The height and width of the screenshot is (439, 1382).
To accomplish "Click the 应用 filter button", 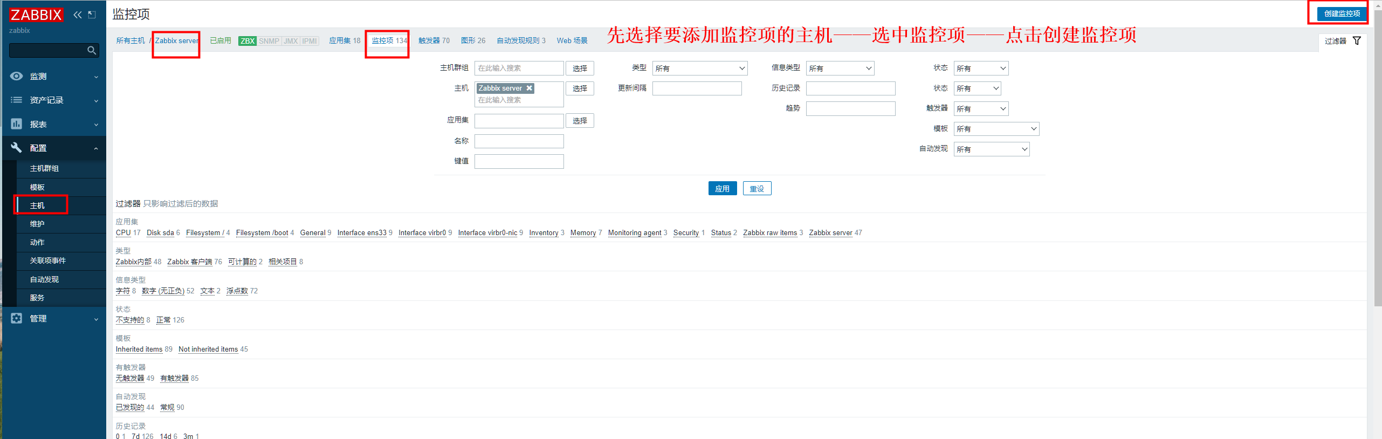I will [x=723, y=188].
